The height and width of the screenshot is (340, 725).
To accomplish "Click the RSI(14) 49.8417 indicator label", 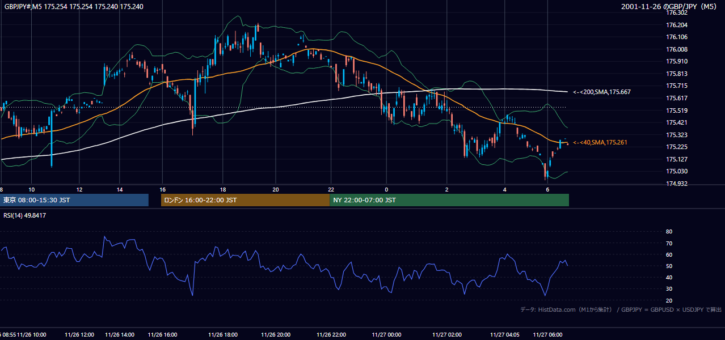I will 25,215.
